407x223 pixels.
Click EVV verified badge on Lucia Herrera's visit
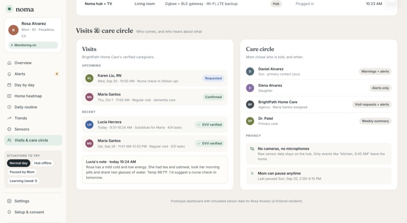210,125
